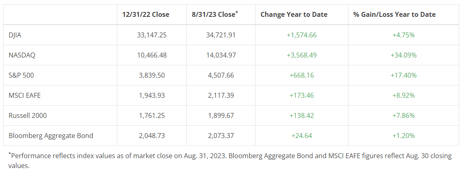Select the % Gain/Loss Year to Date header
The height and width of the screenshot is (175, 465).
coord(394,14)
